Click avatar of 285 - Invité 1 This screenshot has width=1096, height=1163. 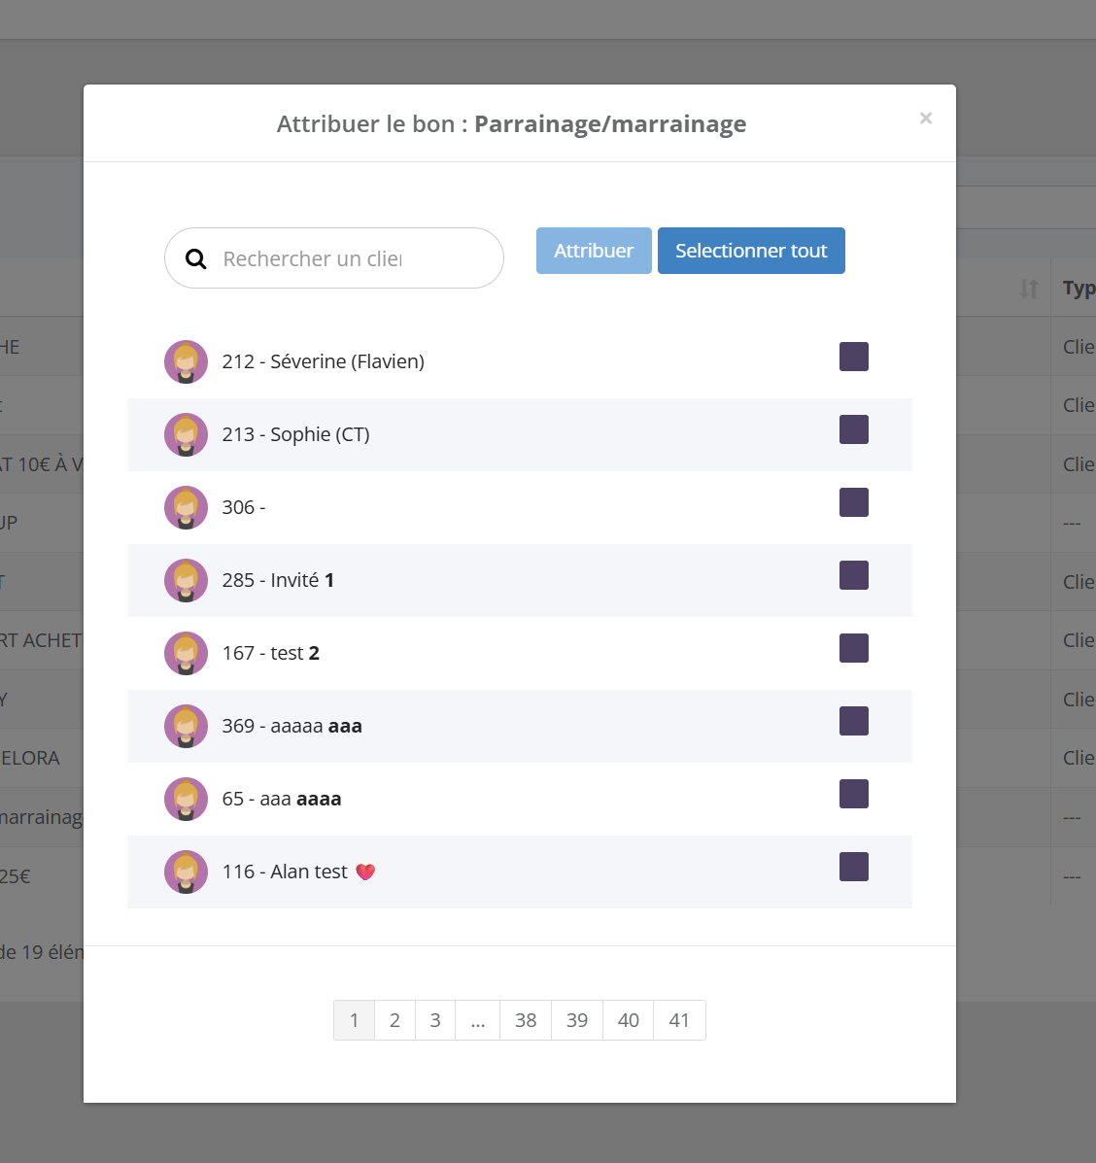[187, 580]
